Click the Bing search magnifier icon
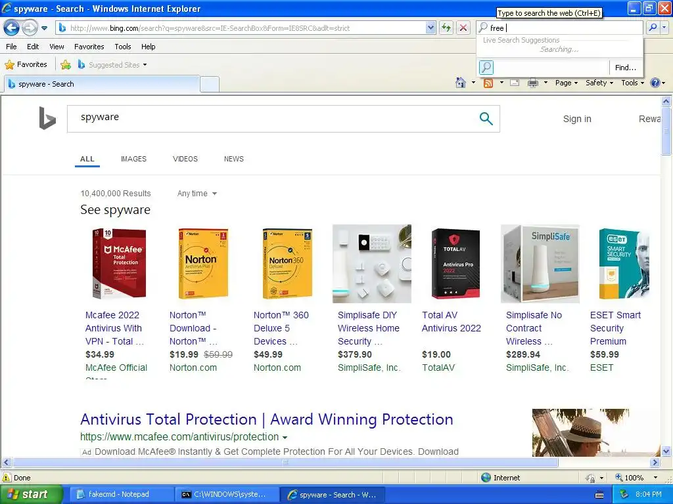The height and width of the screenshot is (504, 673). coord(486,119)
